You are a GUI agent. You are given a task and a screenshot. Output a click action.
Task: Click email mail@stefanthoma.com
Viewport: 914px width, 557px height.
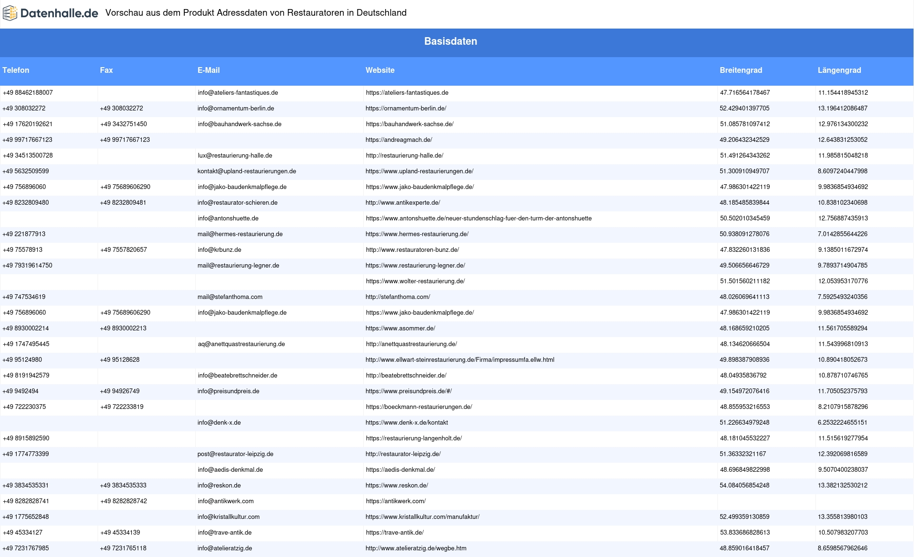[230, 297]
